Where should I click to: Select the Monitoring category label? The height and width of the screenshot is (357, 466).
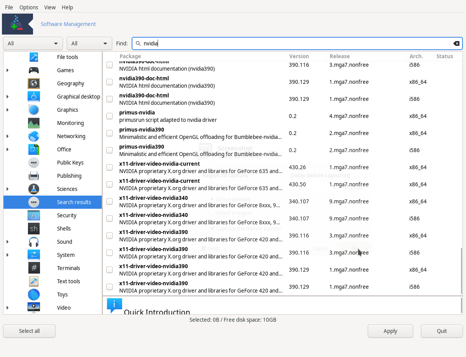point(70,123)
